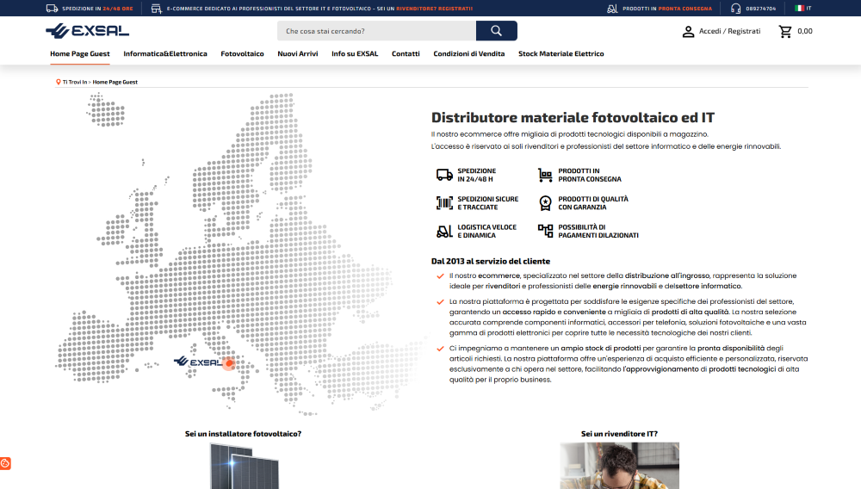Viewport: 861px width, 489px height.
Task: Select the Nuovi Arrivi menu item
Action: coord(297,53)
